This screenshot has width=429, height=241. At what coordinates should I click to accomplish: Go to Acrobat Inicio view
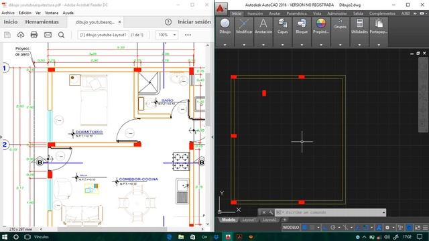point(11,22)
